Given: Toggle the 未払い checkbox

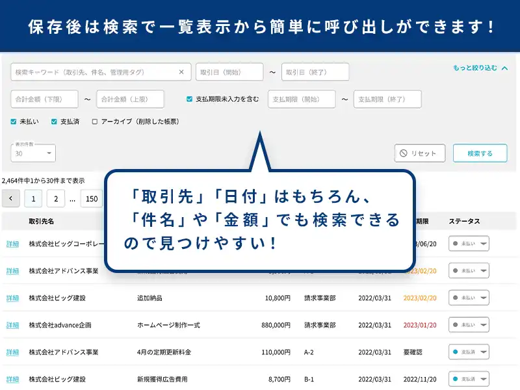Looking at the screenshot, I should tap(14, 122).
